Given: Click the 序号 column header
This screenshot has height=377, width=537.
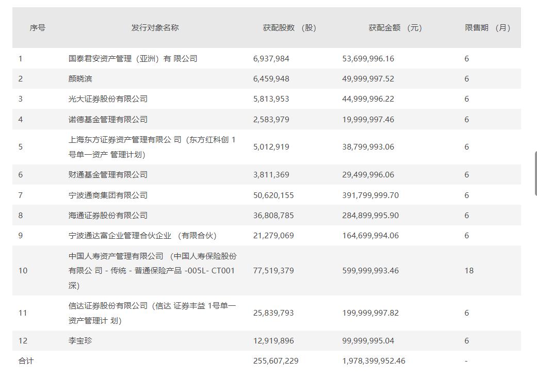Looking at the screenshot, I should [x=37, y=28].
